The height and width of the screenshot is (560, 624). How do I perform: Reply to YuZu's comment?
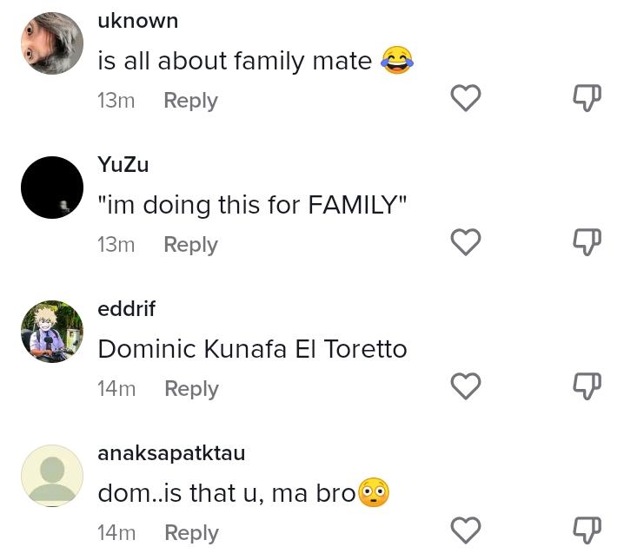click(190, 245)
